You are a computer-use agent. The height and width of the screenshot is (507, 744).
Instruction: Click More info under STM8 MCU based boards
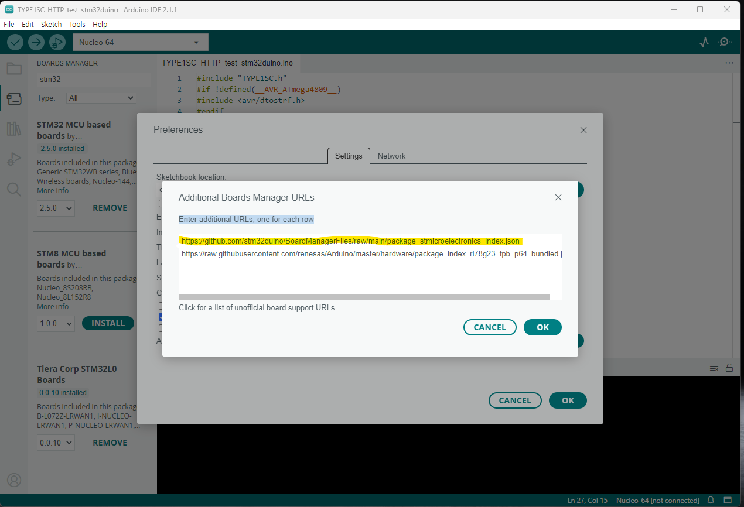point(53,307)
